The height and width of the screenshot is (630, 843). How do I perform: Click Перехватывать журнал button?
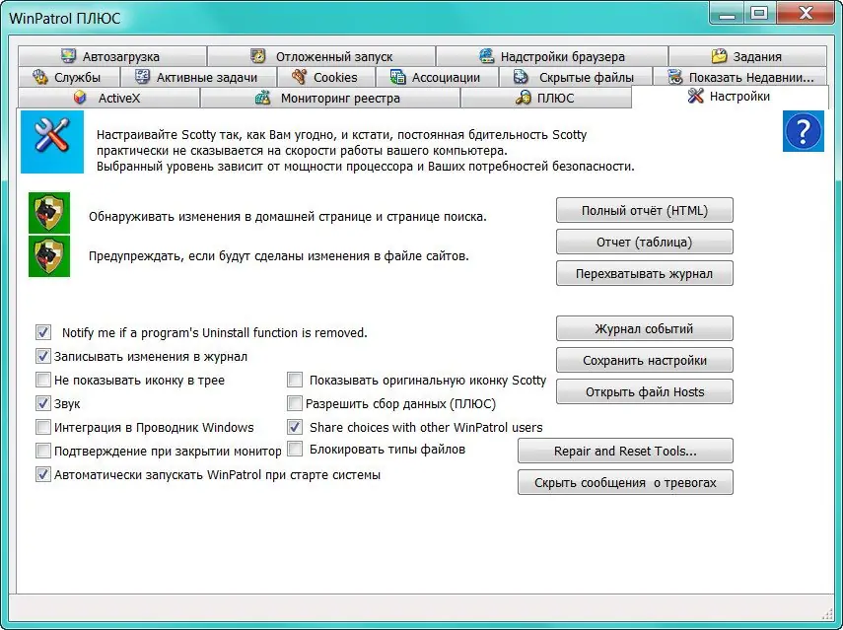pos(645,274)
